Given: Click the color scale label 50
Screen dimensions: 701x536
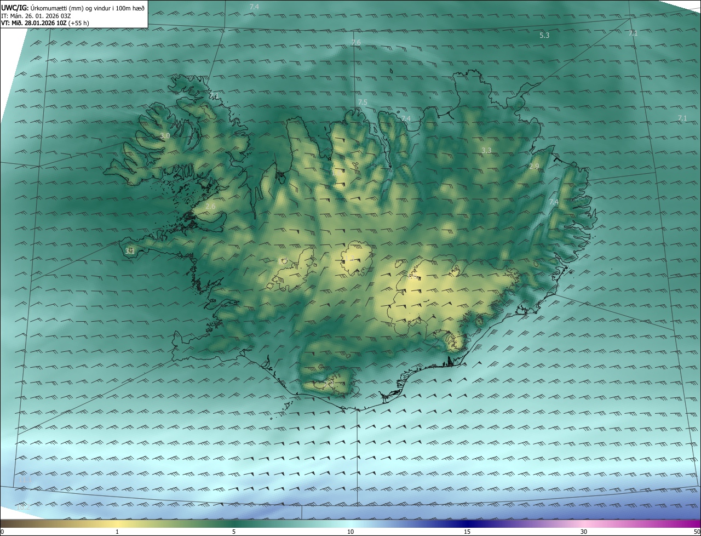Looking at the screenshot, I should coord(697,532).
